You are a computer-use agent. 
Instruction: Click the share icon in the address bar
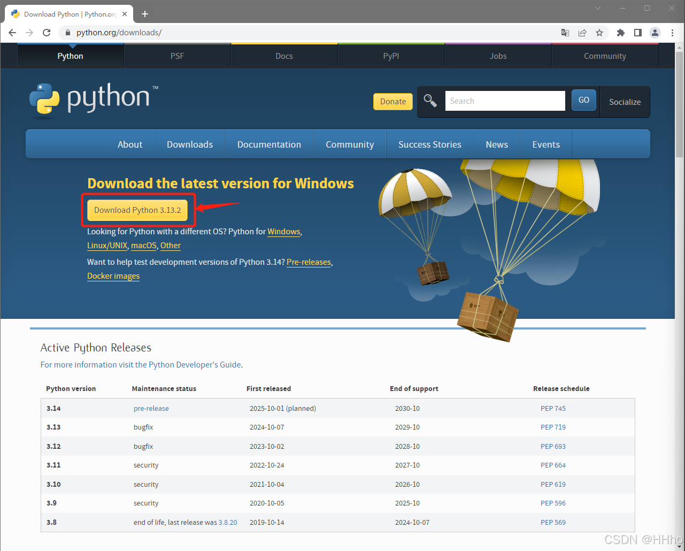point(582,33)
